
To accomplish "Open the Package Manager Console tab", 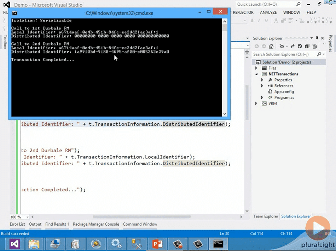I will coord(96,224).
